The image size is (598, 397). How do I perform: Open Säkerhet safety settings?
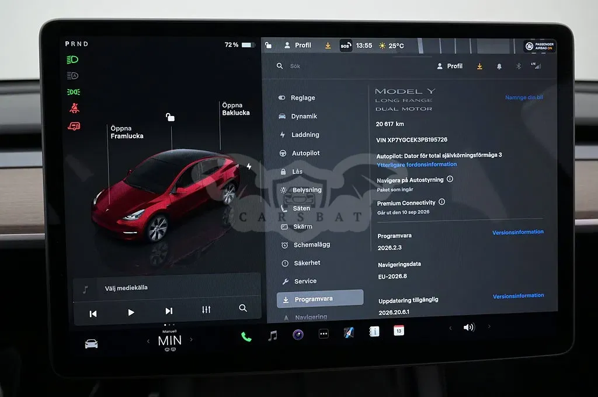301,263
